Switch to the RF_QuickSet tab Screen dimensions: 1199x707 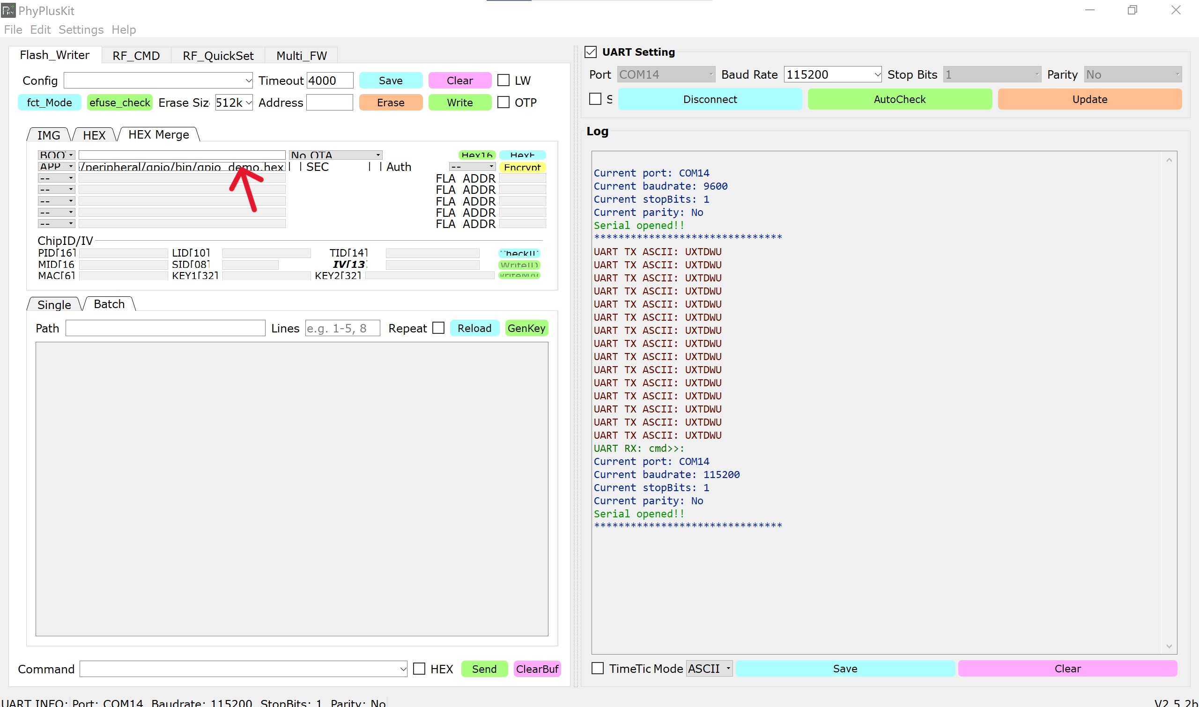click(218, 56)
